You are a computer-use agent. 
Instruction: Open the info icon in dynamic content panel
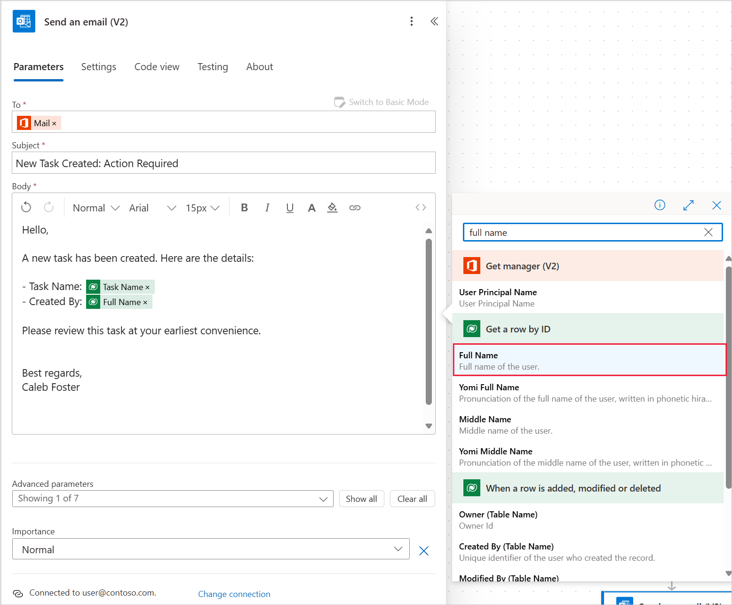coord(660,205)
